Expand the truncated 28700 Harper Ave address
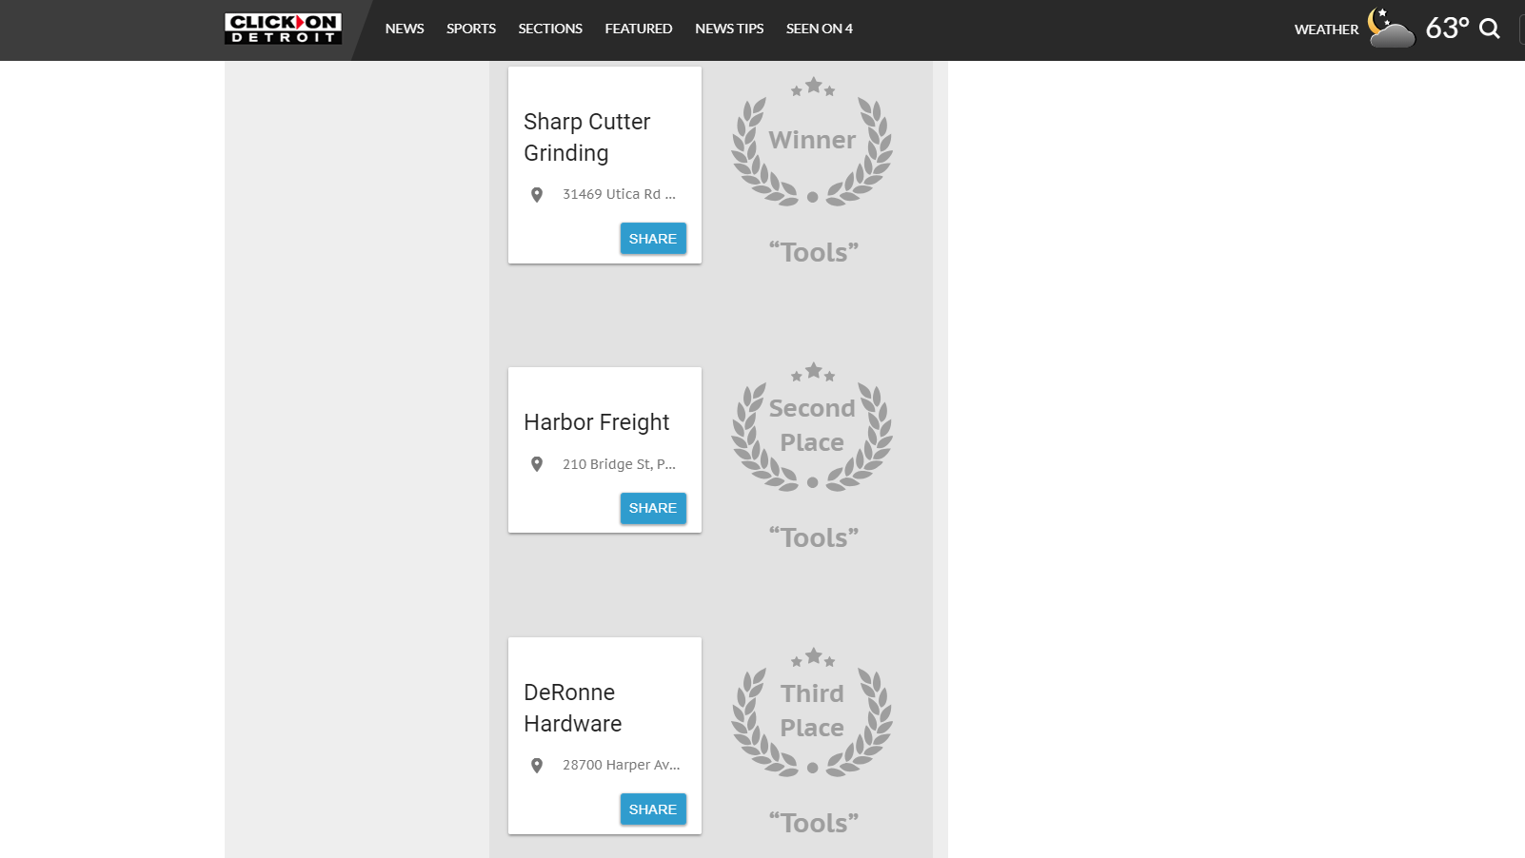 point(621,765)
